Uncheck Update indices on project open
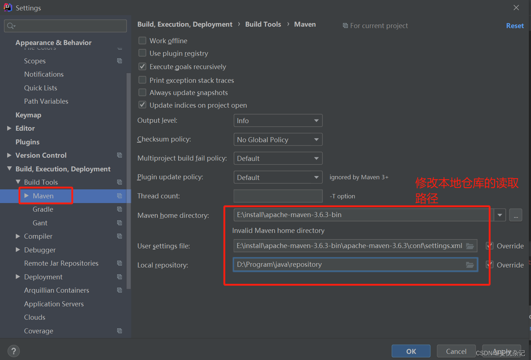 tap(142, 105)
